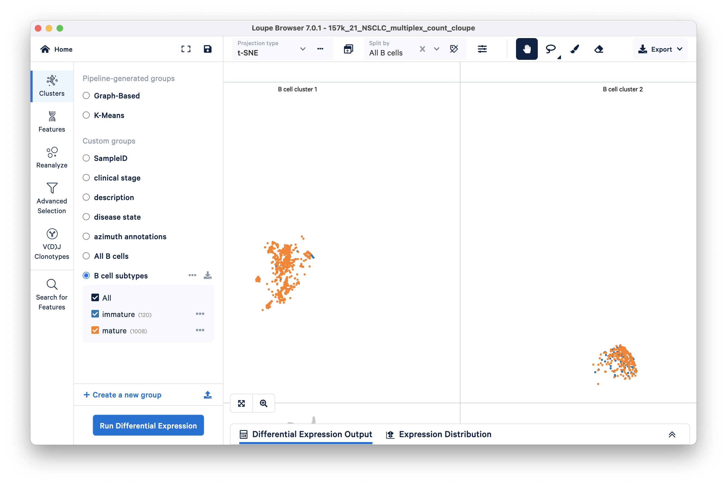Click the zoom in magnifier icon

[263, 403]
